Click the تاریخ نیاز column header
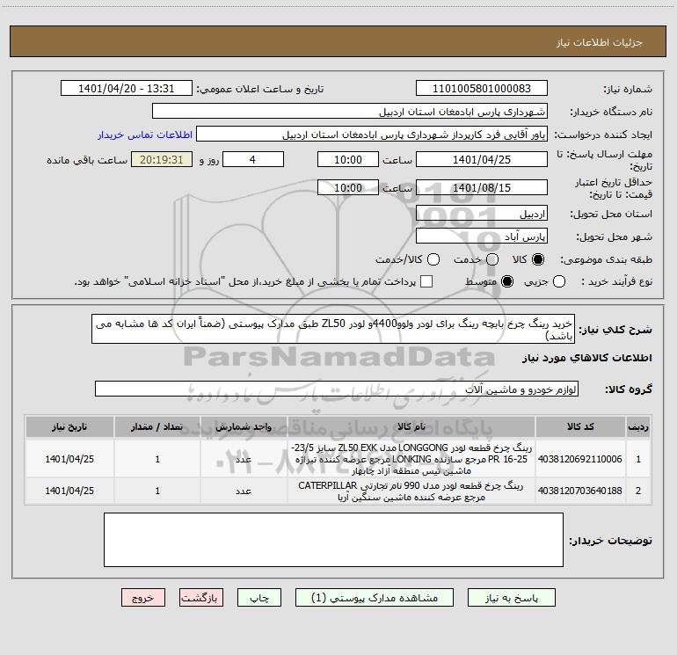 coord(69,426)
